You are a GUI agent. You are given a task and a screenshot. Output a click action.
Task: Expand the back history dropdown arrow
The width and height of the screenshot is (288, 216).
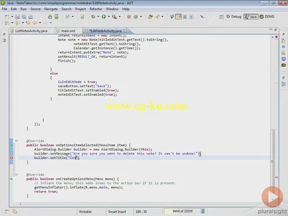pos(40,22)
